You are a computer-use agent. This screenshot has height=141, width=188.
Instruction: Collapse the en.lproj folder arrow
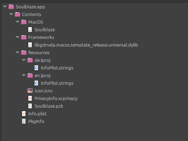click(x=24, y=75)
